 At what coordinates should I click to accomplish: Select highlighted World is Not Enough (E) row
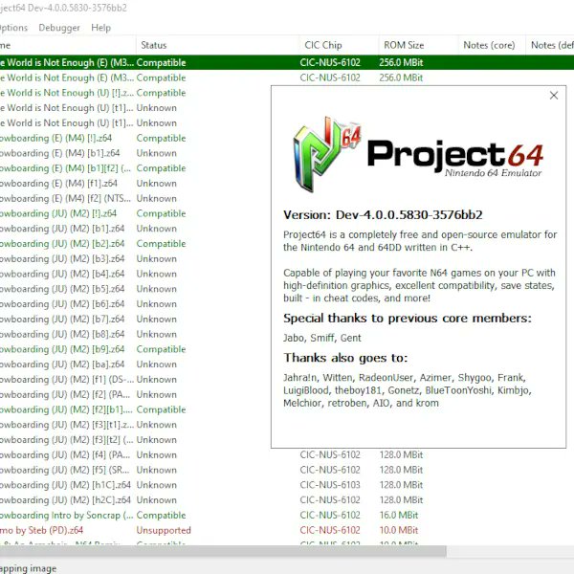click(287, 62)
